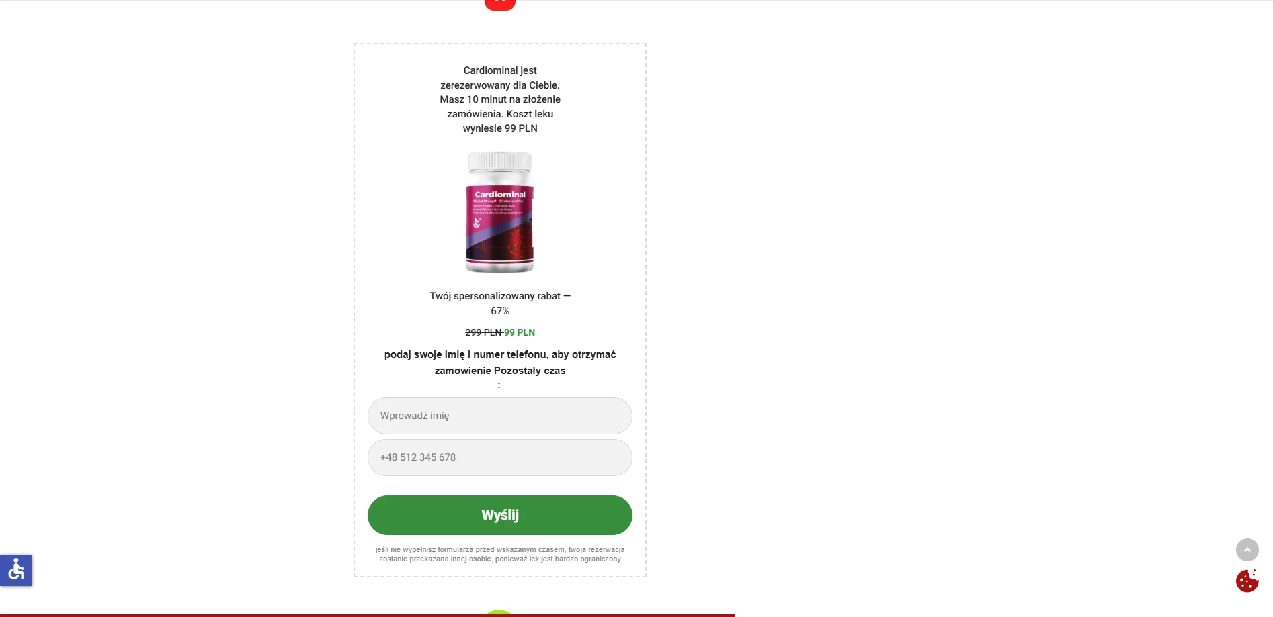The image size is (1273, 617).
Task: Click the scroll-to-top arrow button
Action: pos(1247,550)
